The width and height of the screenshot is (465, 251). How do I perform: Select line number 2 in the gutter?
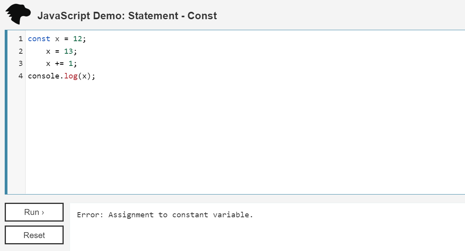pos(20,51)
